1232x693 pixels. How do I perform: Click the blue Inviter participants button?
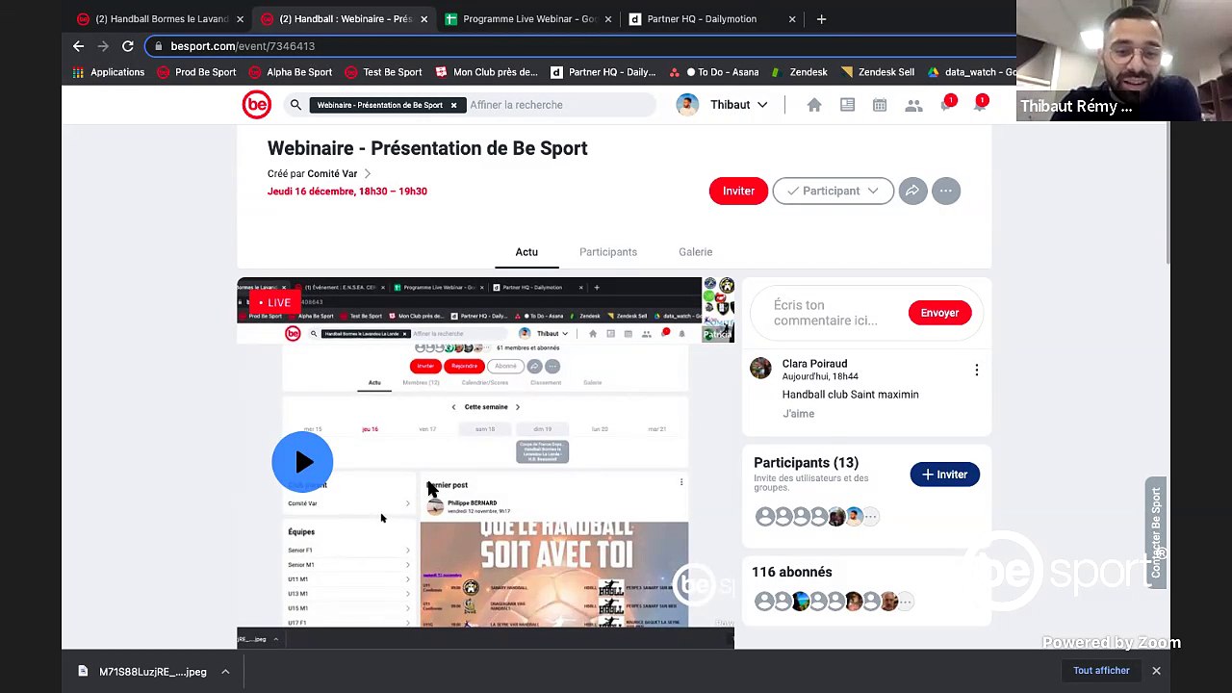coord(944,475)
